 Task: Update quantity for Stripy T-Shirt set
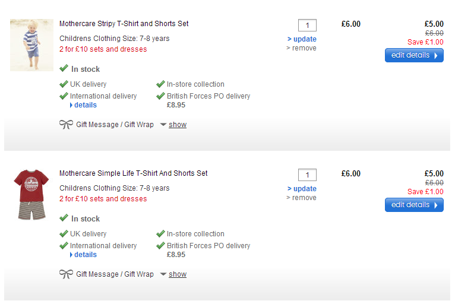pos(304,39)
